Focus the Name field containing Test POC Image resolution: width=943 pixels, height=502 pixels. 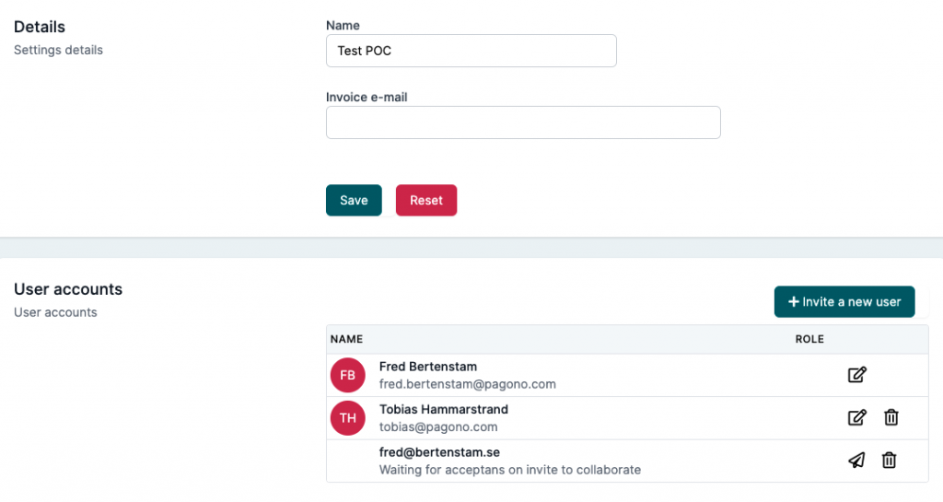(471, 51)
